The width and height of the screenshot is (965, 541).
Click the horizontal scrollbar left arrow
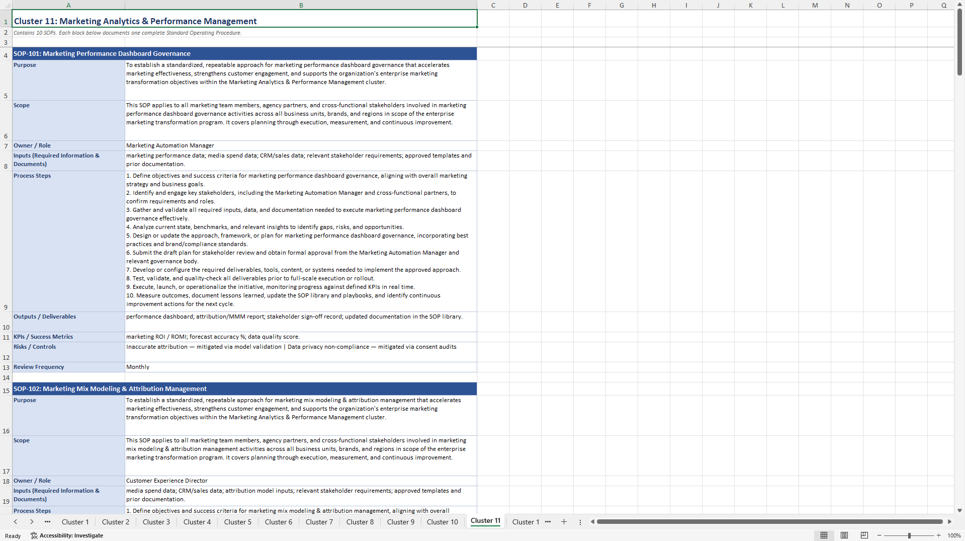592,522
